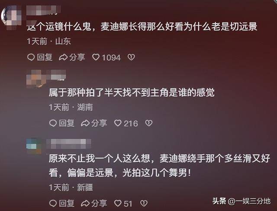Screen dimensions: 277x211
Task: Open the Xinjiang commenter's avatar
Action: coord(34,146)
